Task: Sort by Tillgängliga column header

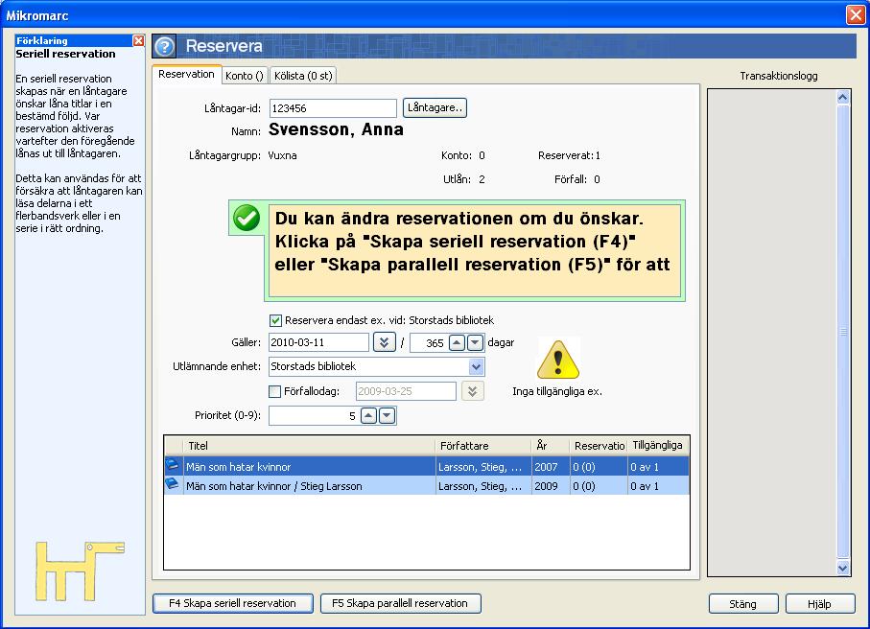Action: [658, 446]
